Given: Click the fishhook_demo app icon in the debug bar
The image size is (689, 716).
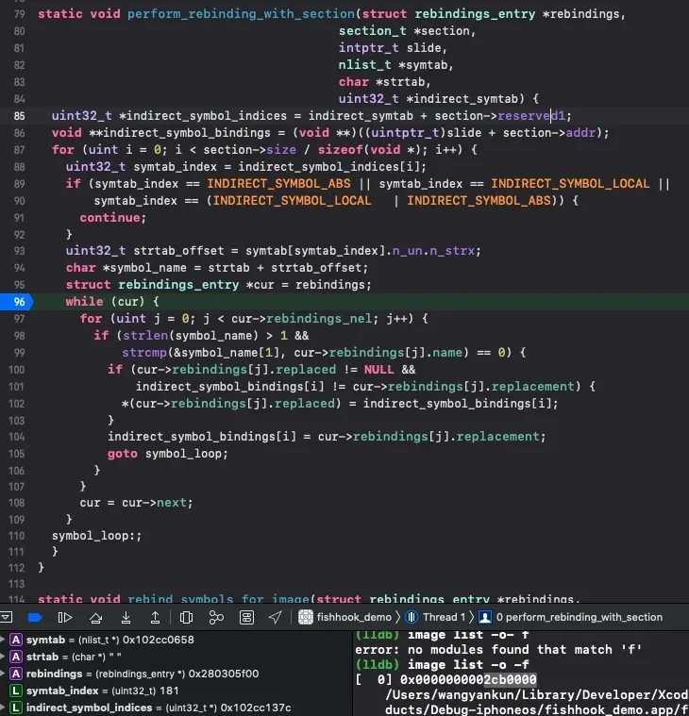Looking at the screenshot, I should (x=305, y=617).
